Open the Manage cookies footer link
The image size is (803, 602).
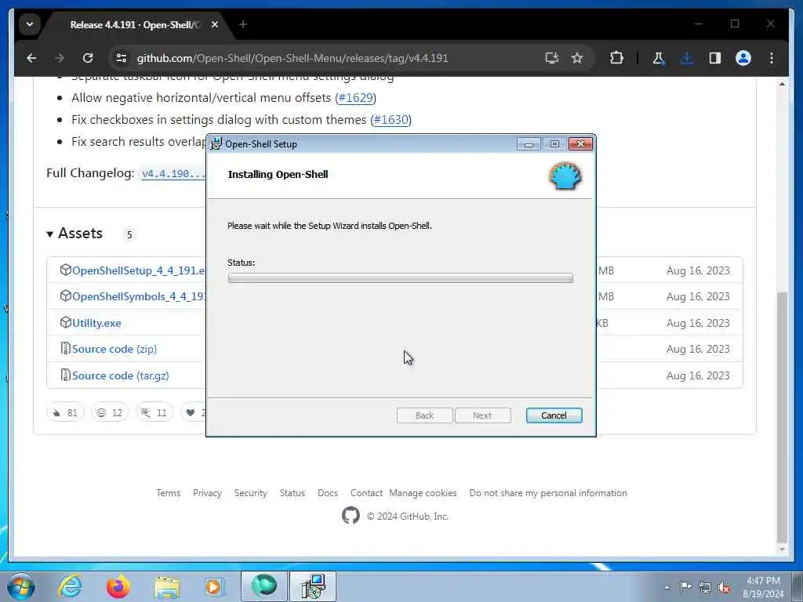pos(423,493)
